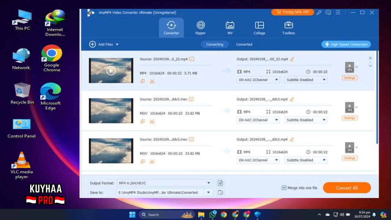The height and width of the screenshot is (220, 391).
Task: Click MP4 format icon of 00_22.mp4 row
Action: [349, 67]
